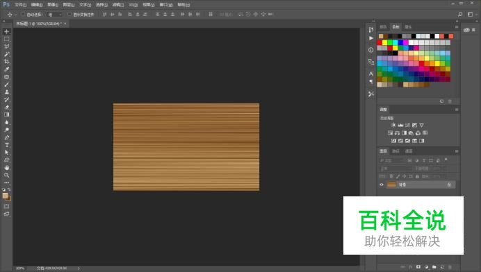Viewport: 481px width, 272px height.
Task: Open the Paragraph panel icon
Action: 371,82
